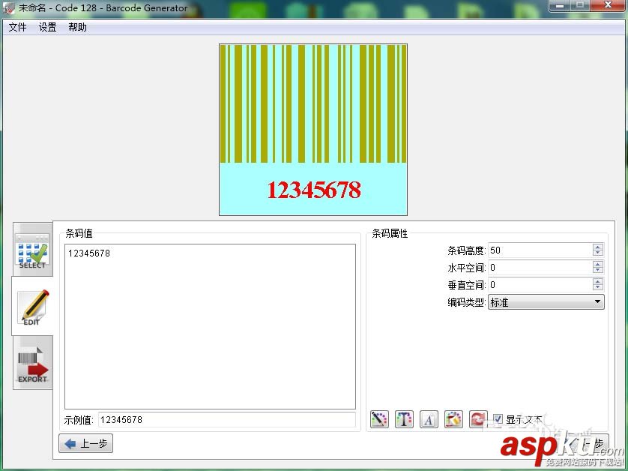The height and width of the screenshot is (471, 628).
Task: Open the 帮助 menu
Action: point(77,27)
